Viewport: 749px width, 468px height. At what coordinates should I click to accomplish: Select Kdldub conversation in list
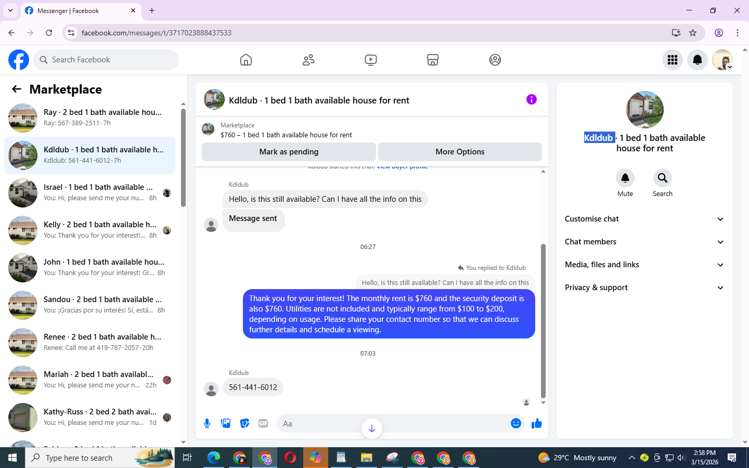(x=89, y=155)
